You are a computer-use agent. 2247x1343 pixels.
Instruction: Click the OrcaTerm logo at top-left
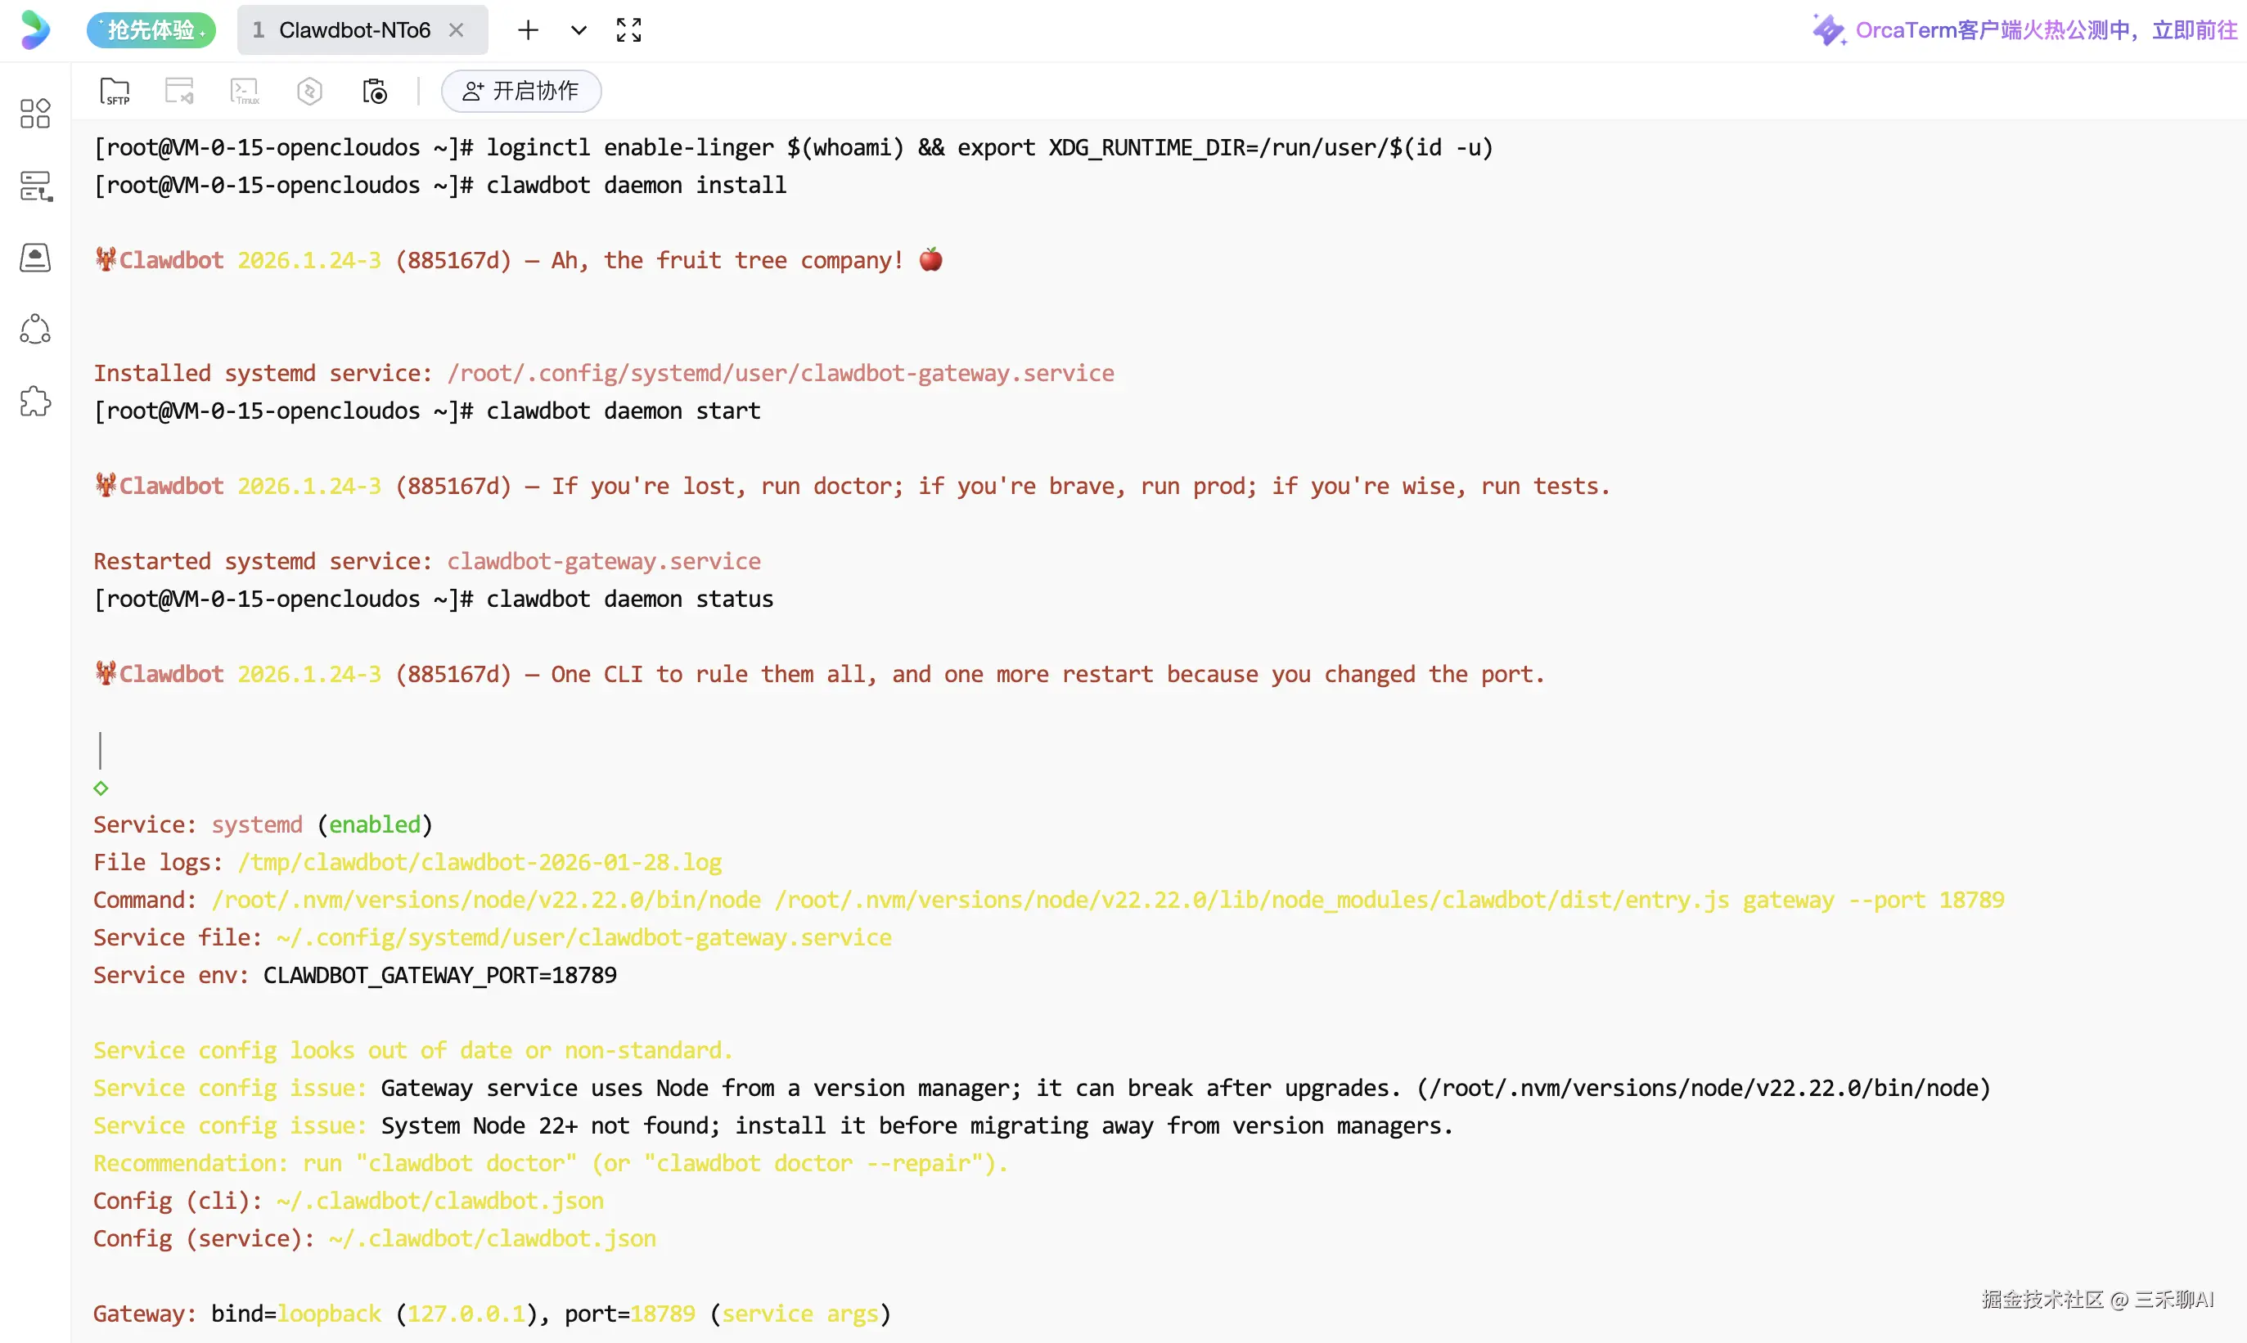(35, 30)
